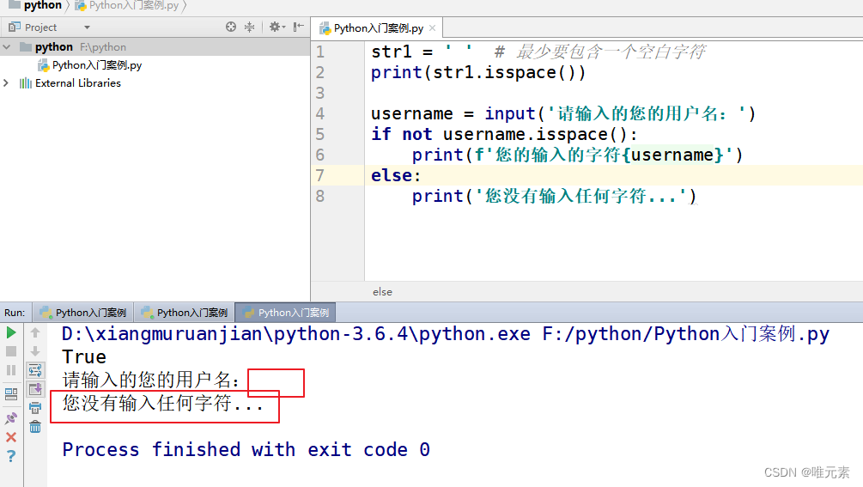Hide the Project panel with hide icon

[x=298, y=27]
